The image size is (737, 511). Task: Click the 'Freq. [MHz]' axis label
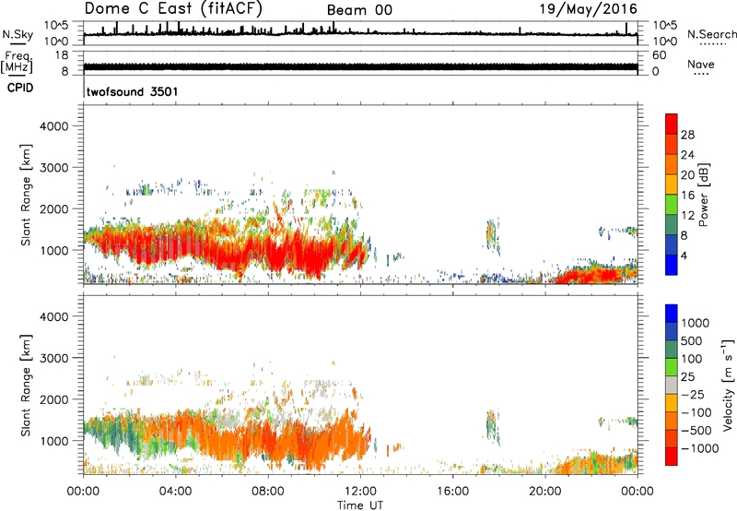point(17,63)
